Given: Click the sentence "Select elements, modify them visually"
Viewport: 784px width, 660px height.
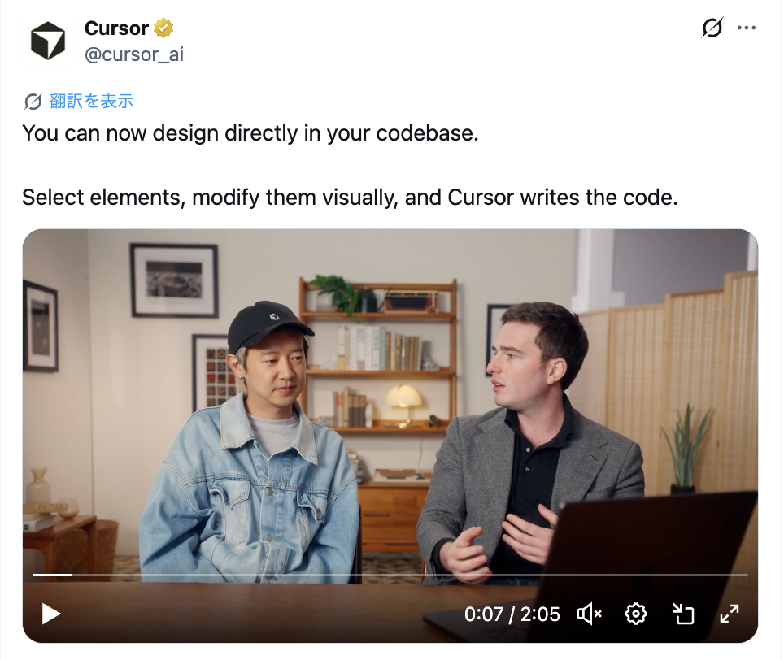Looking at the screenshot, I should (210, 198).
